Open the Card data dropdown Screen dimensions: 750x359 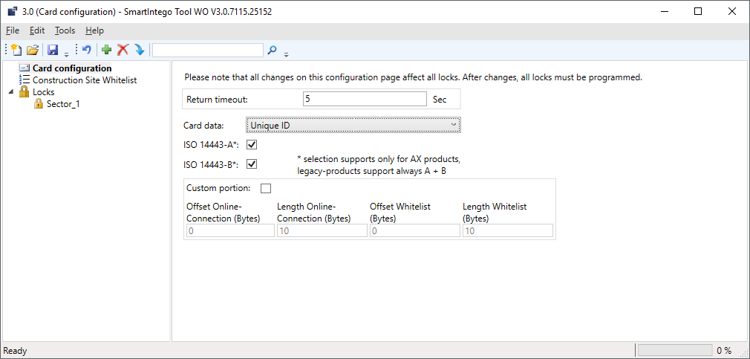[x=353, y=126]
